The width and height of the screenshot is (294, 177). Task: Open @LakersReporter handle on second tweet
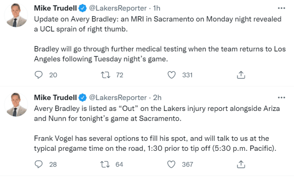pos(118,98)
